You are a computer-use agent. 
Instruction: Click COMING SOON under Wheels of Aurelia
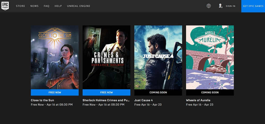tap(210, 93)
